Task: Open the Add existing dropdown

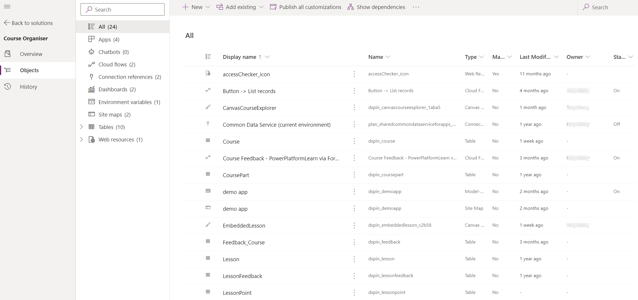Action: click(x=240, y=7)
